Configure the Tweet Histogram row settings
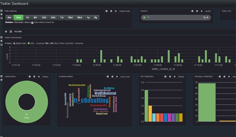The height and width of the screenshot is (137, 236). (x=1, y=41)
